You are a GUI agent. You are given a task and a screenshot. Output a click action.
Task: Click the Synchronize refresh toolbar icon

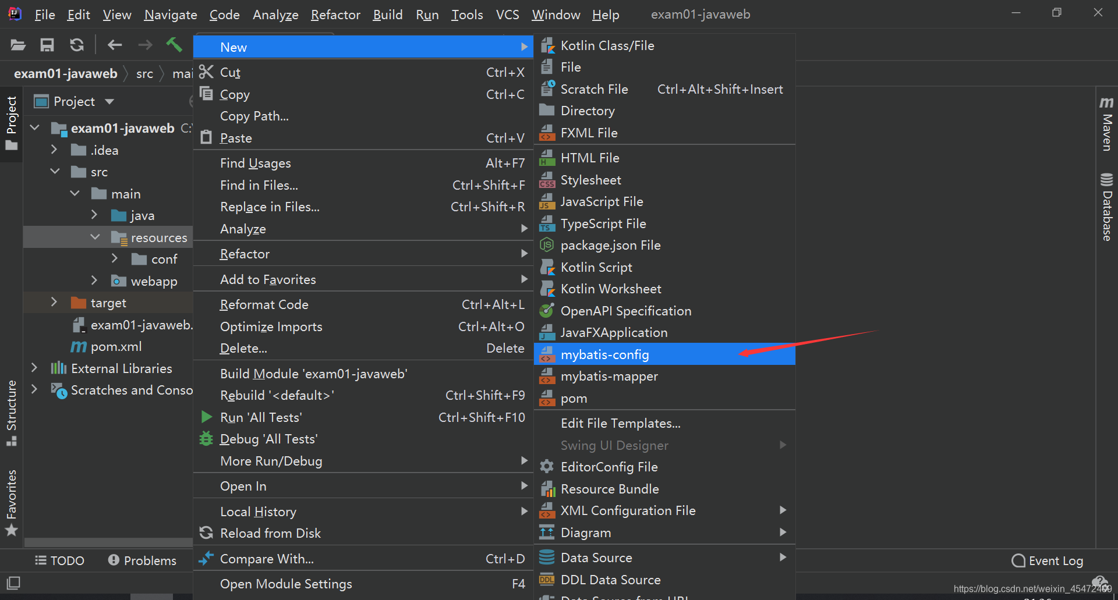(77, 45)
